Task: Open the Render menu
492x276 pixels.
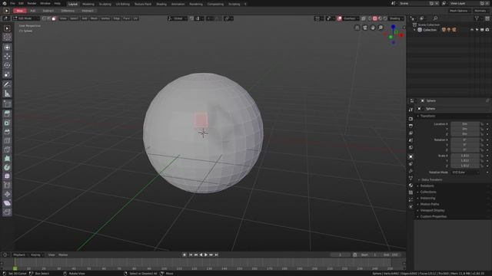Action: click(x=32, y=3)
